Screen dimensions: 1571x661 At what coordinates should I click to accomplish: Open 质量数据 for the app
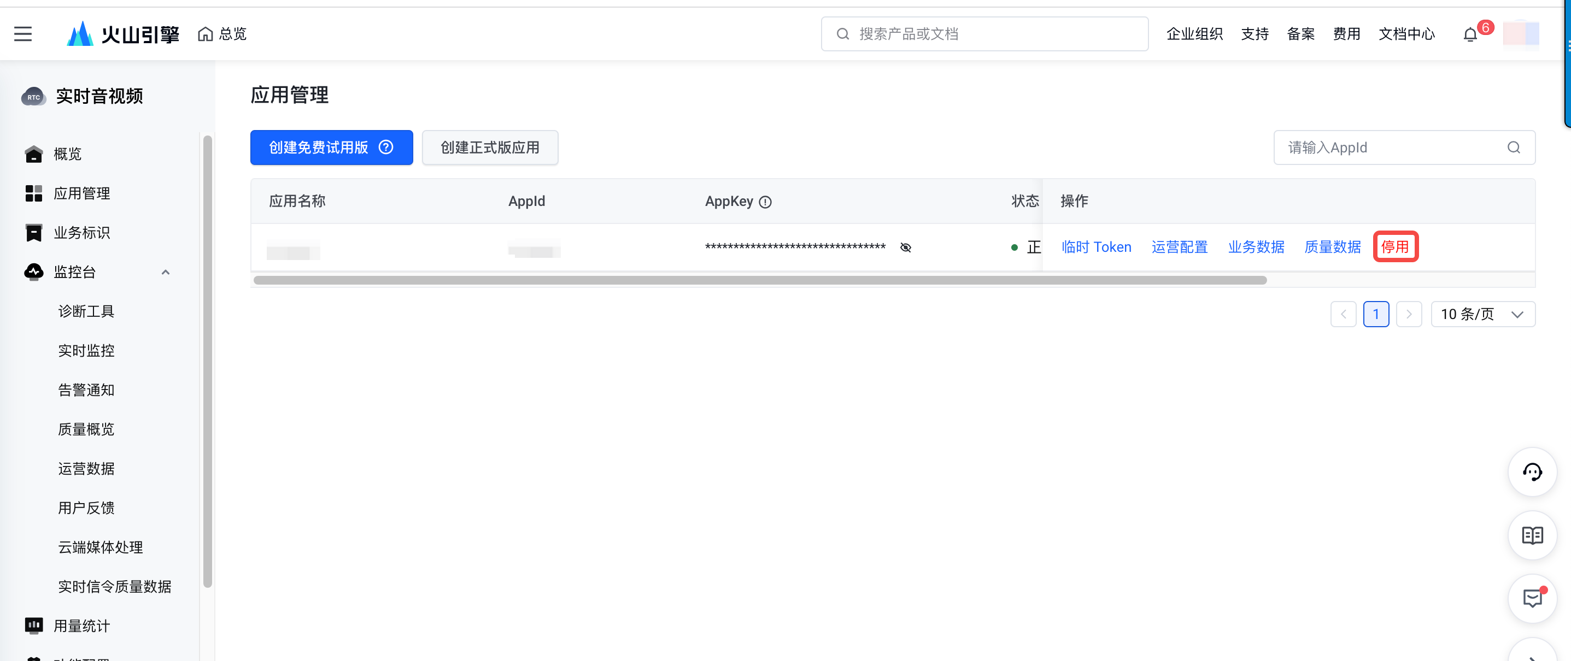(1333, 247)
